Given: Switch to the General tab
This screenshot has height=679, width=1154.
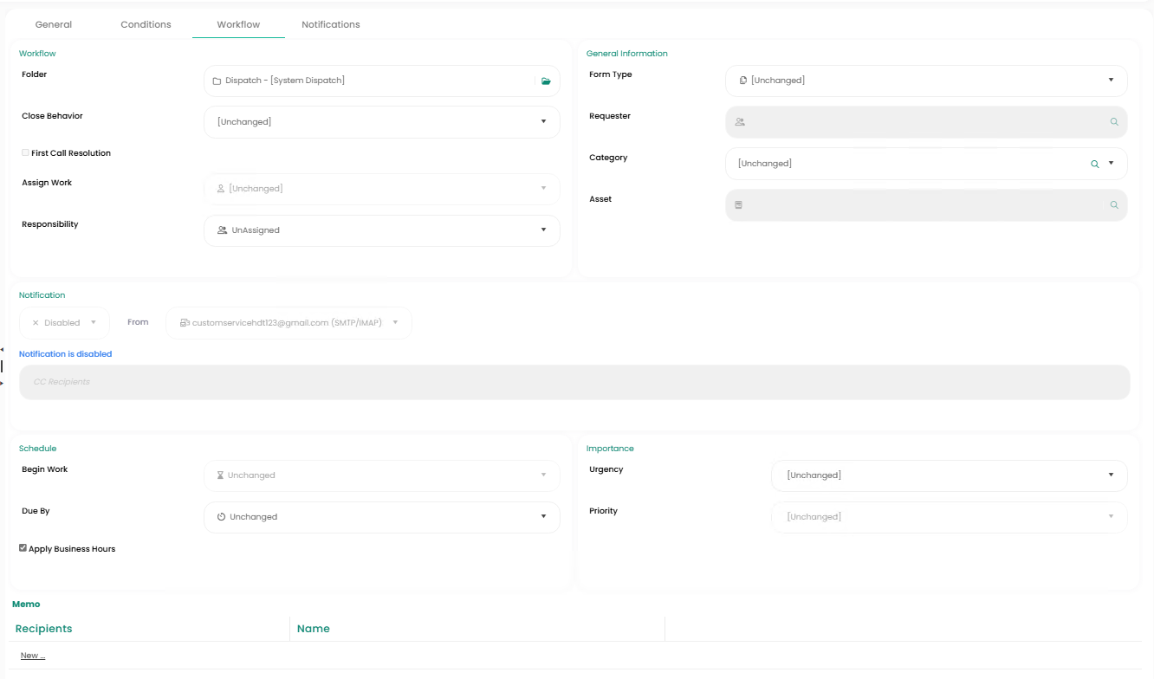Looking at the screenshot, I should click(x=54, y=24).
